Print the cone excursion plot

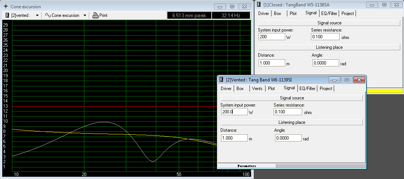click(100, 15)
